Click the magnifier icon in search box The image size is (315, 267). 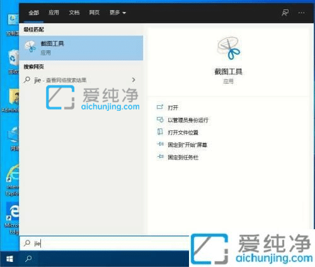[x=27, y=243]
